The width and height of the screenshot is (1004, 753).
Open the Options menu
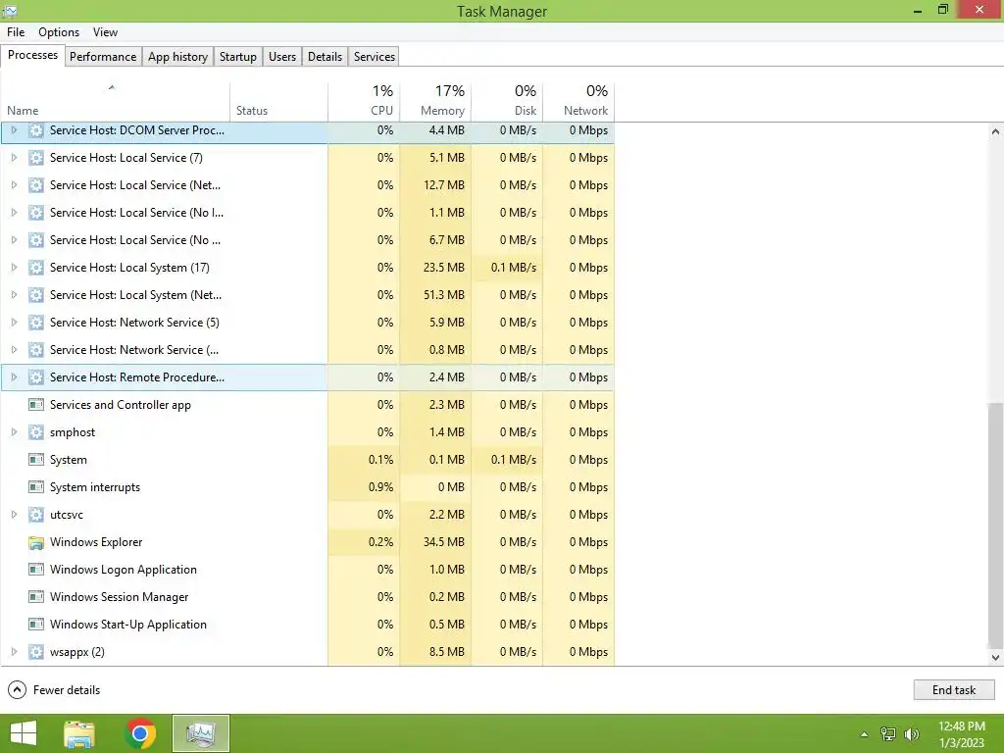point(59,32)
